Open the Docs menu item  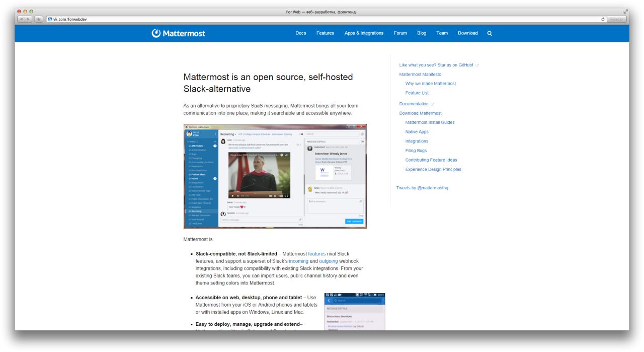301,33
